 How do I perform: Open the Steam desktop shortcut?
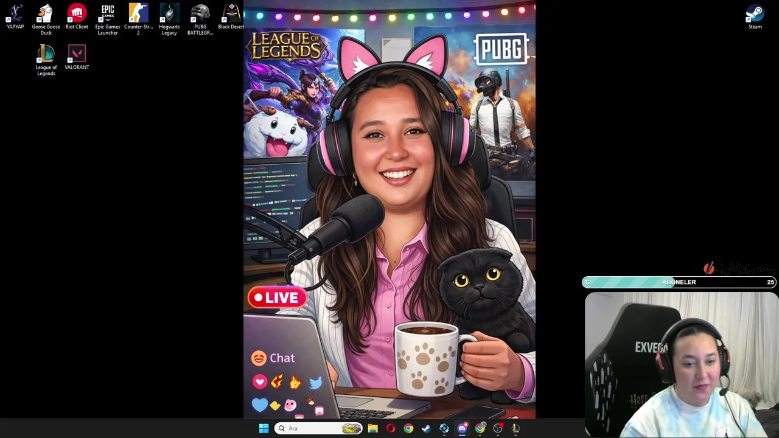755,16
